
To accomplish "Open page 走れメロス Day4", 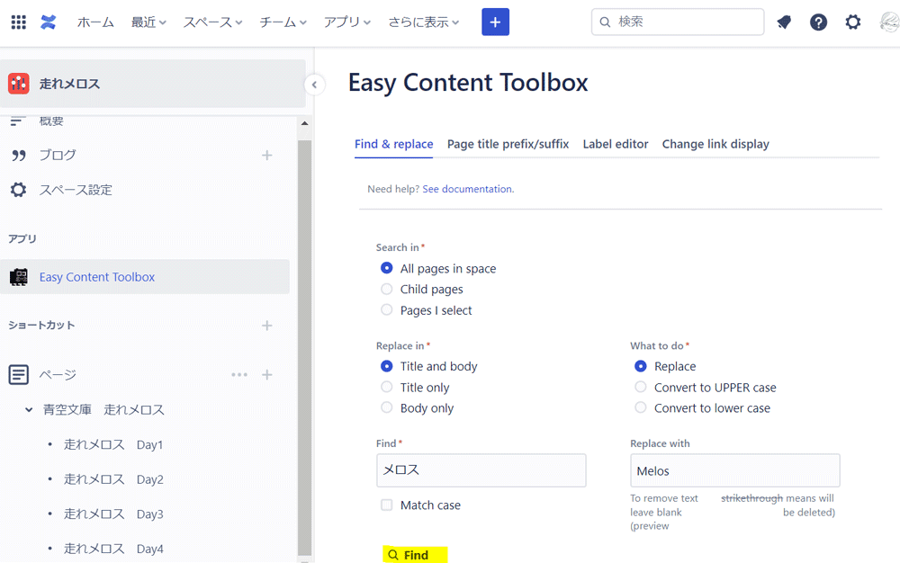I will pyautogui.click(x=113, y=549).
